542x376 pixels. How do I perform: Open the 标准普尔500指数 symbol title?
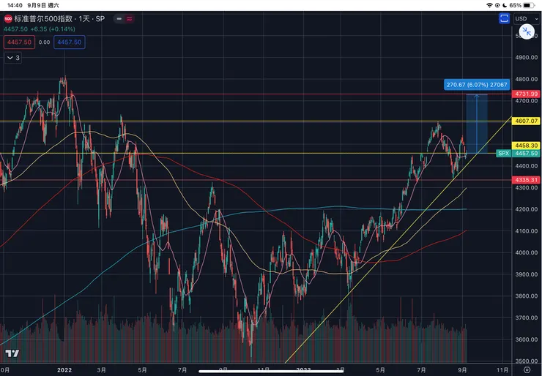pos(59,18)
